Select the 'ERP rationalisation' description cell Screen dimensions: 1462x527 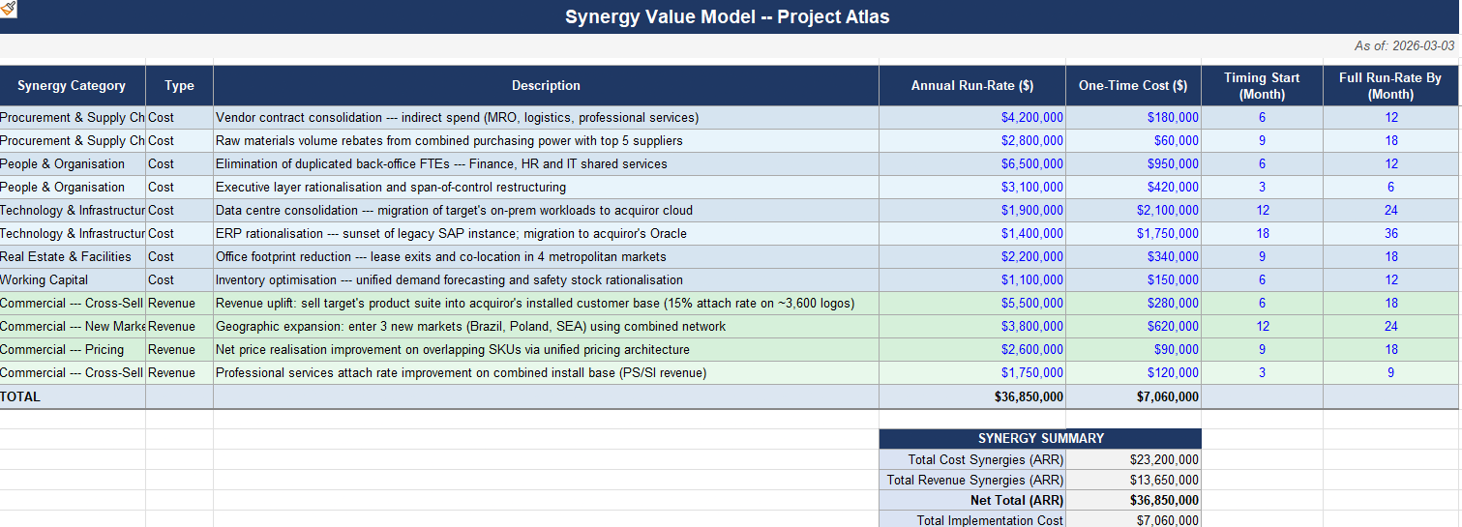click(x=546, y=234)
